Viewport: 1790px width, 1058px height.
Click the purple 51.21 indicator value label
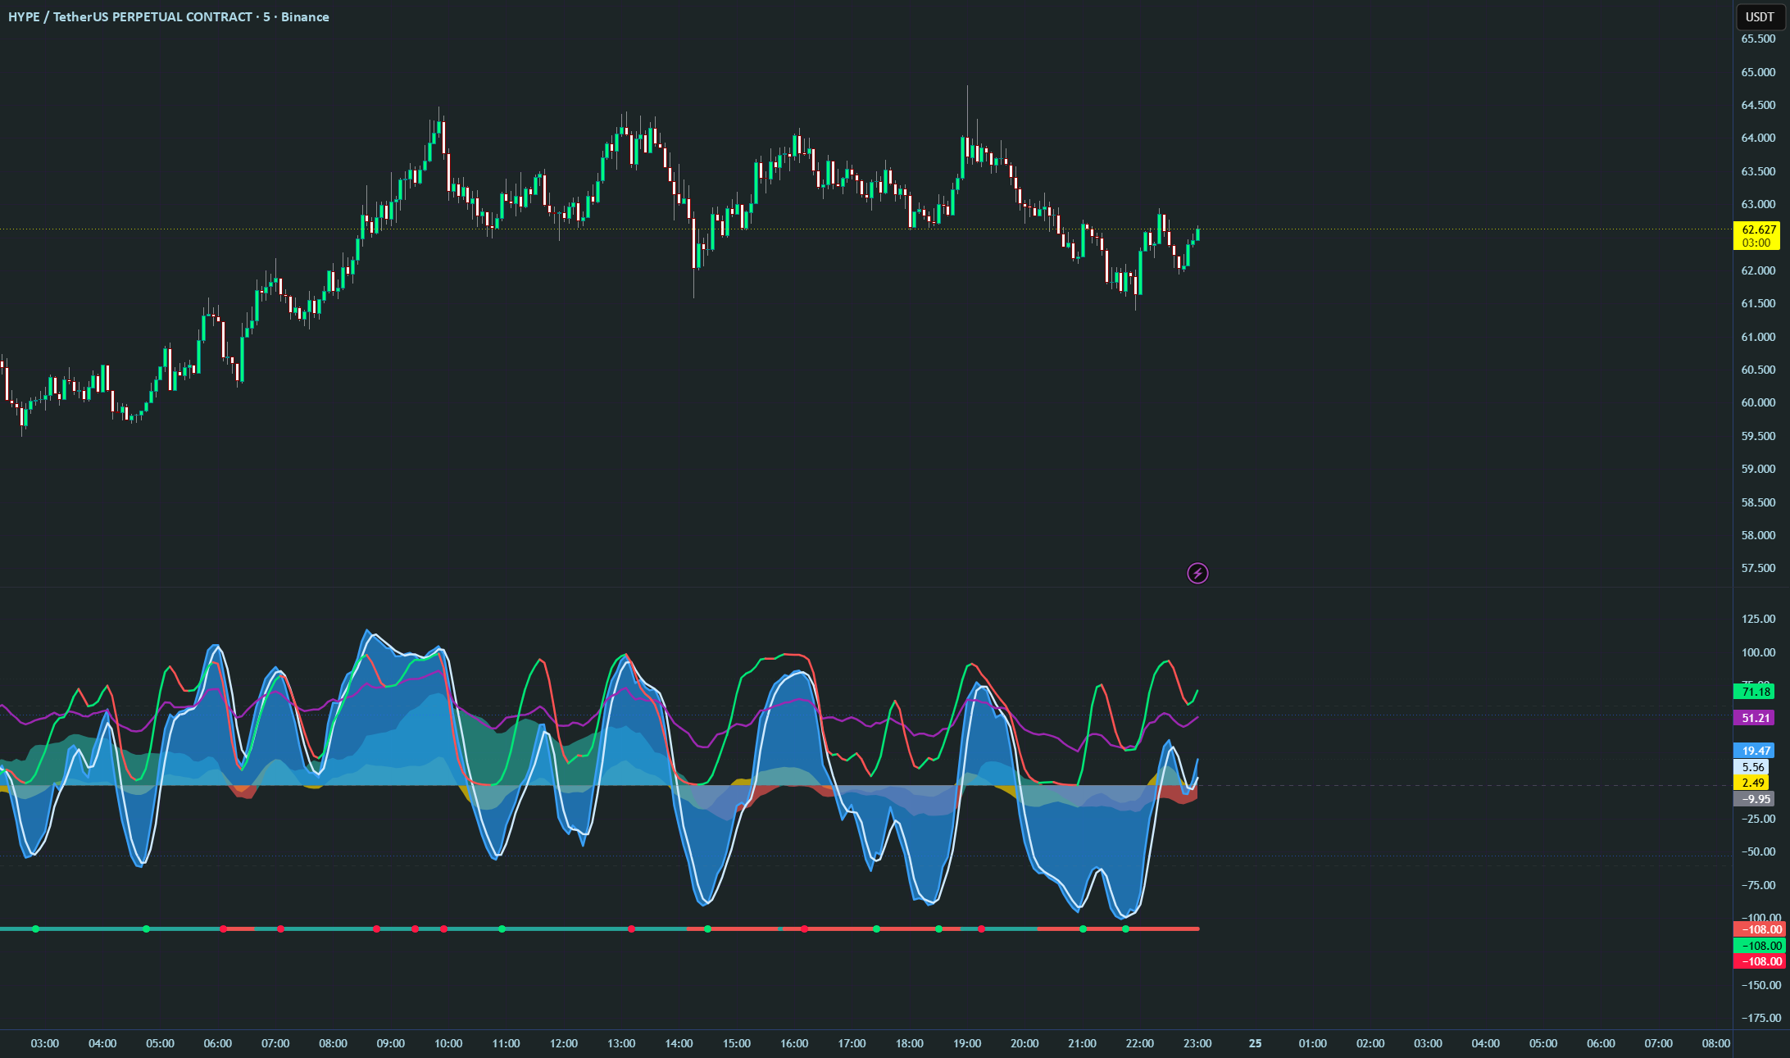(1756, 718)
